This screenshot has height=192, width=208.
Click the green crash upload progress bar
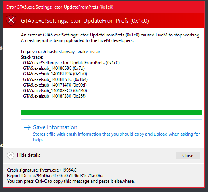tap(112, 113)
